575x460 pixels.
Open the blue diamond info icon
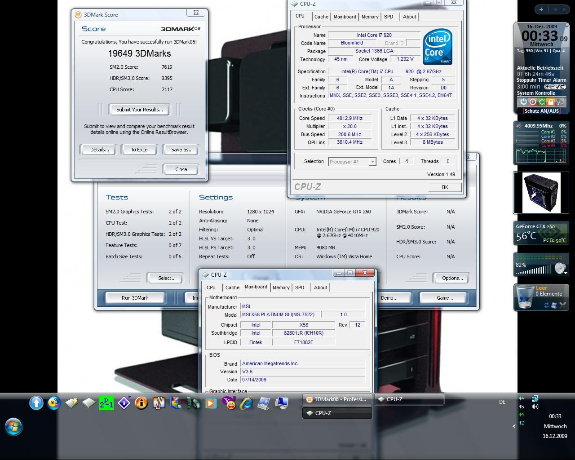tap(124, 403)
